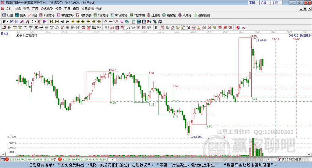Open the 设置 menu

[x=58, y=9]
